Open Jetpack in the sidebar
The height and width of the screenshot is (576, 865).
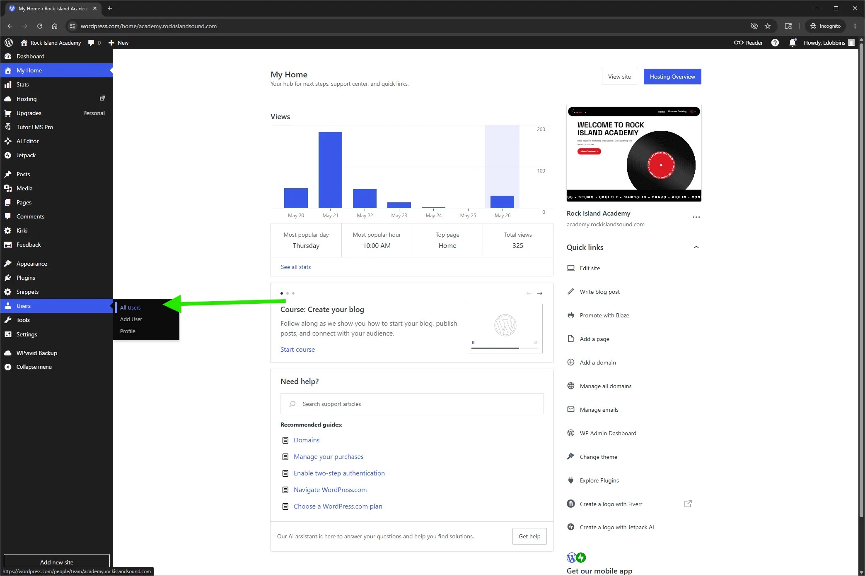pyautogui.click(x=56, y=155)
